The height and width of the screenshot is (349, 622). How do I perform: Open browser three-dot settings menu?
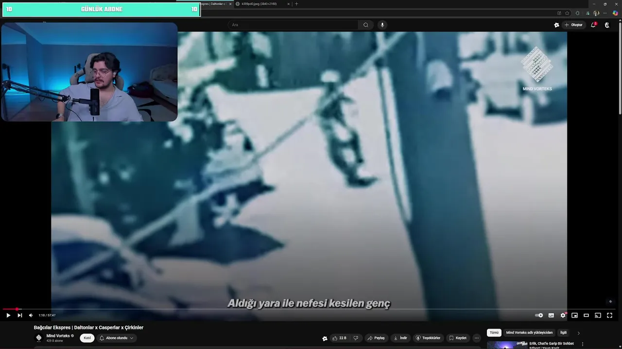click(605, 13)
